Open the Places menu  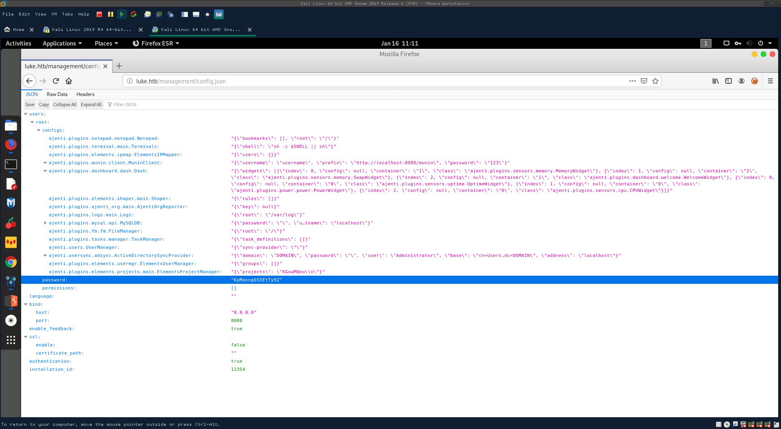pos(106,43)
